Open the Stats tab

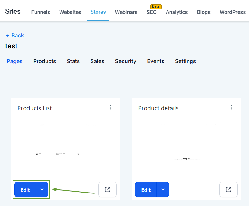(x=73, y=61)
